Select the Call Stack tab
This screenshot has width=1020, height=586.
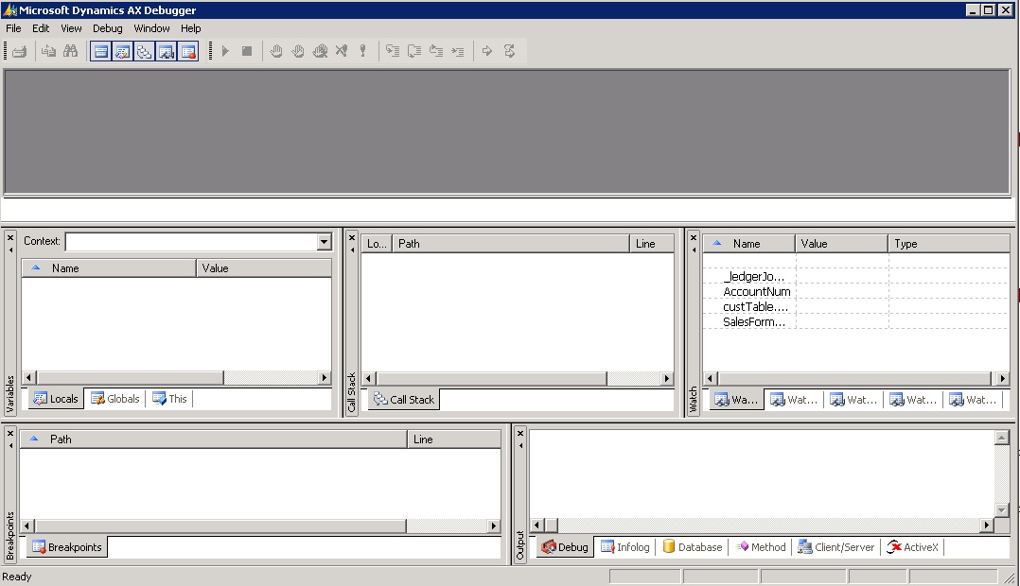coord(404,400)
